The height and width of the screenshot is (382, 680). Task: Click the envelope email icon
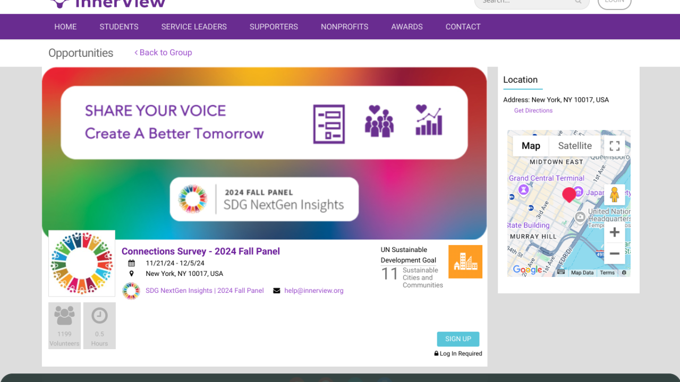pyautogui.click(x=277, y=291)
